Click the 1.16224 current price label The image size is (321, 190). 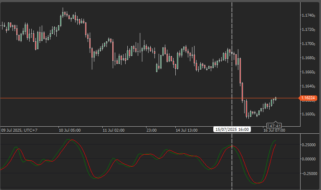[x=308, y=98]
